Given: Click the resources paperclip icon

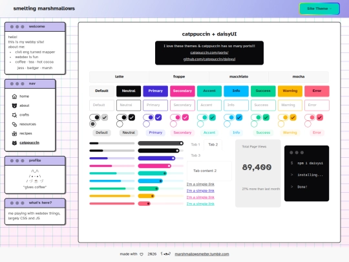Looking at the screenshot, I should pyautogui.click(x=14, y=124).
